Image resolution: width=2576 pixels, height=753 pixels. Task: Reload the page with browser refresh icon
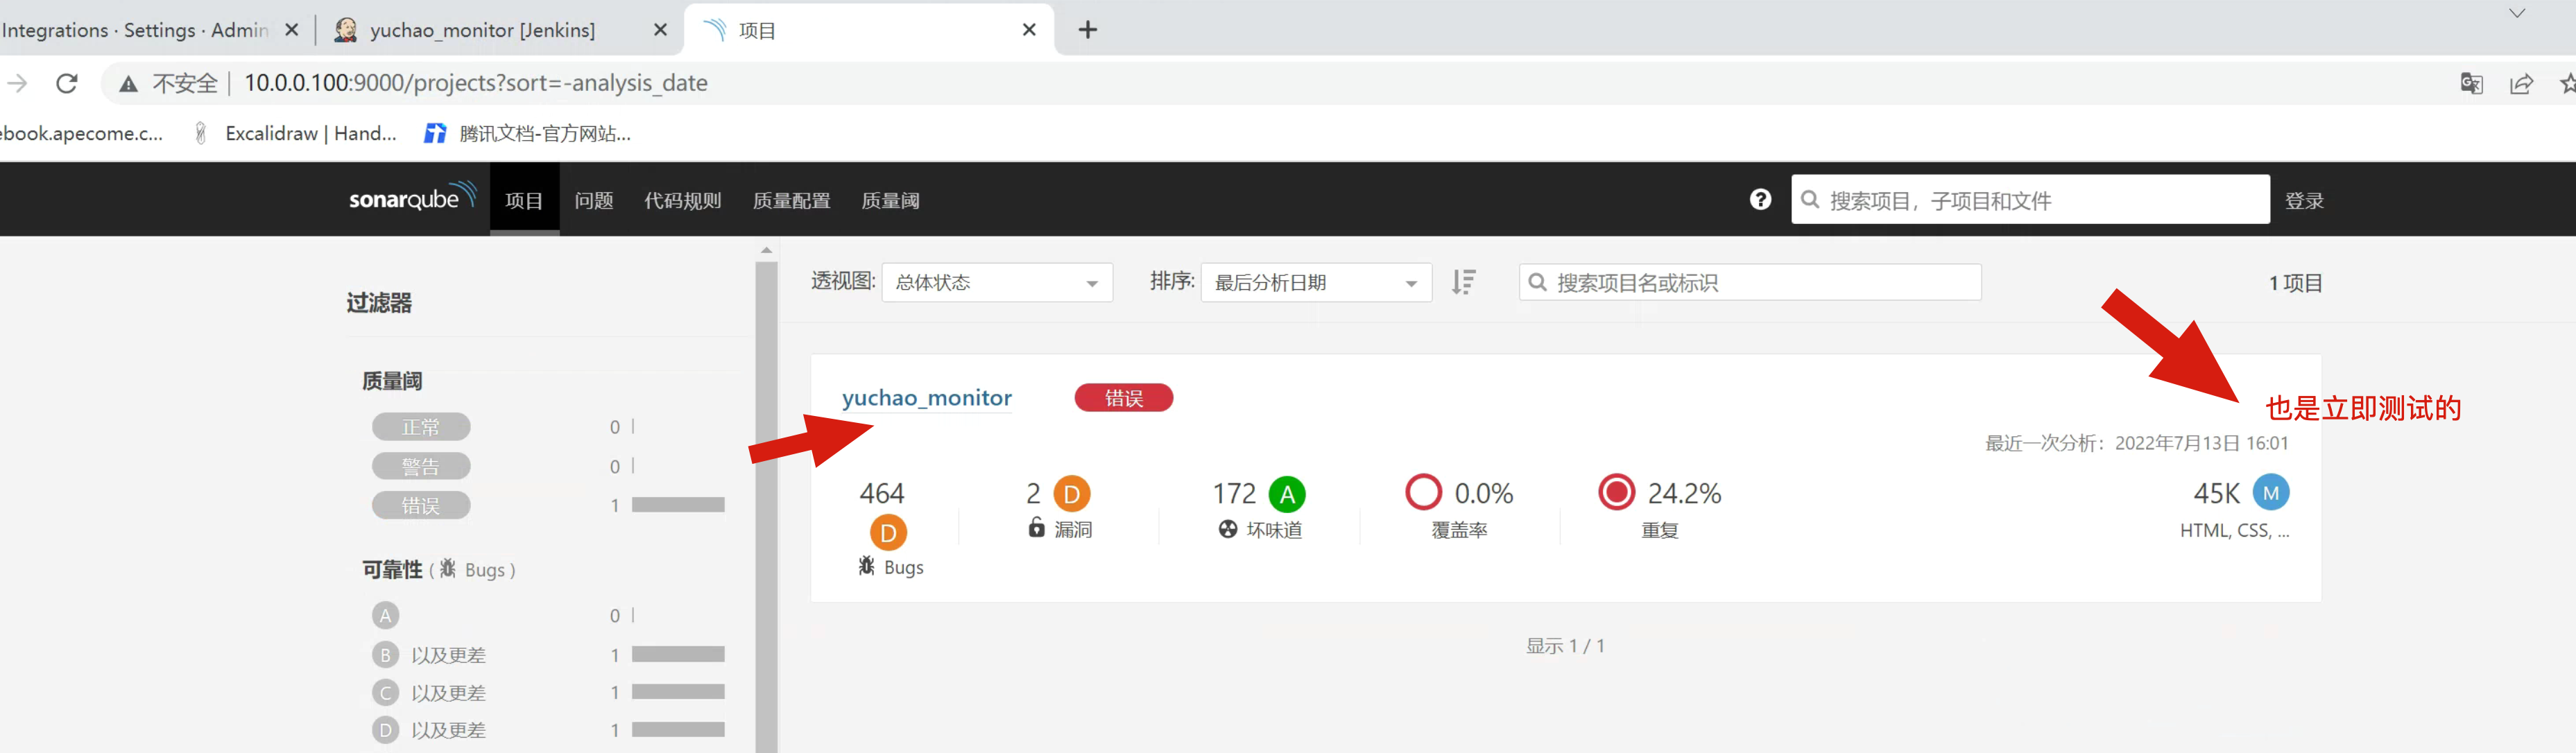click(x=67, y=83)
